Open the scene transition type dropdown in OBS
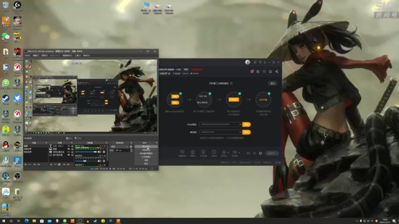 pos(120,147)
